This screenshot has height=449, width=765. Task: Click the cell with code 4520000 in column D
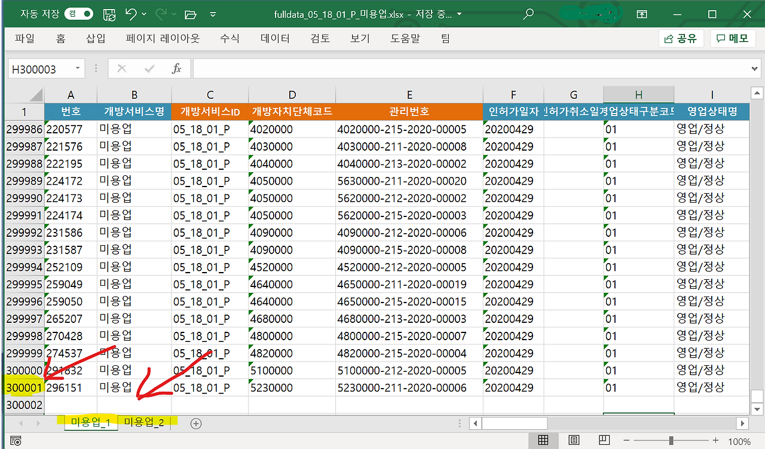(x=292, y=267)
